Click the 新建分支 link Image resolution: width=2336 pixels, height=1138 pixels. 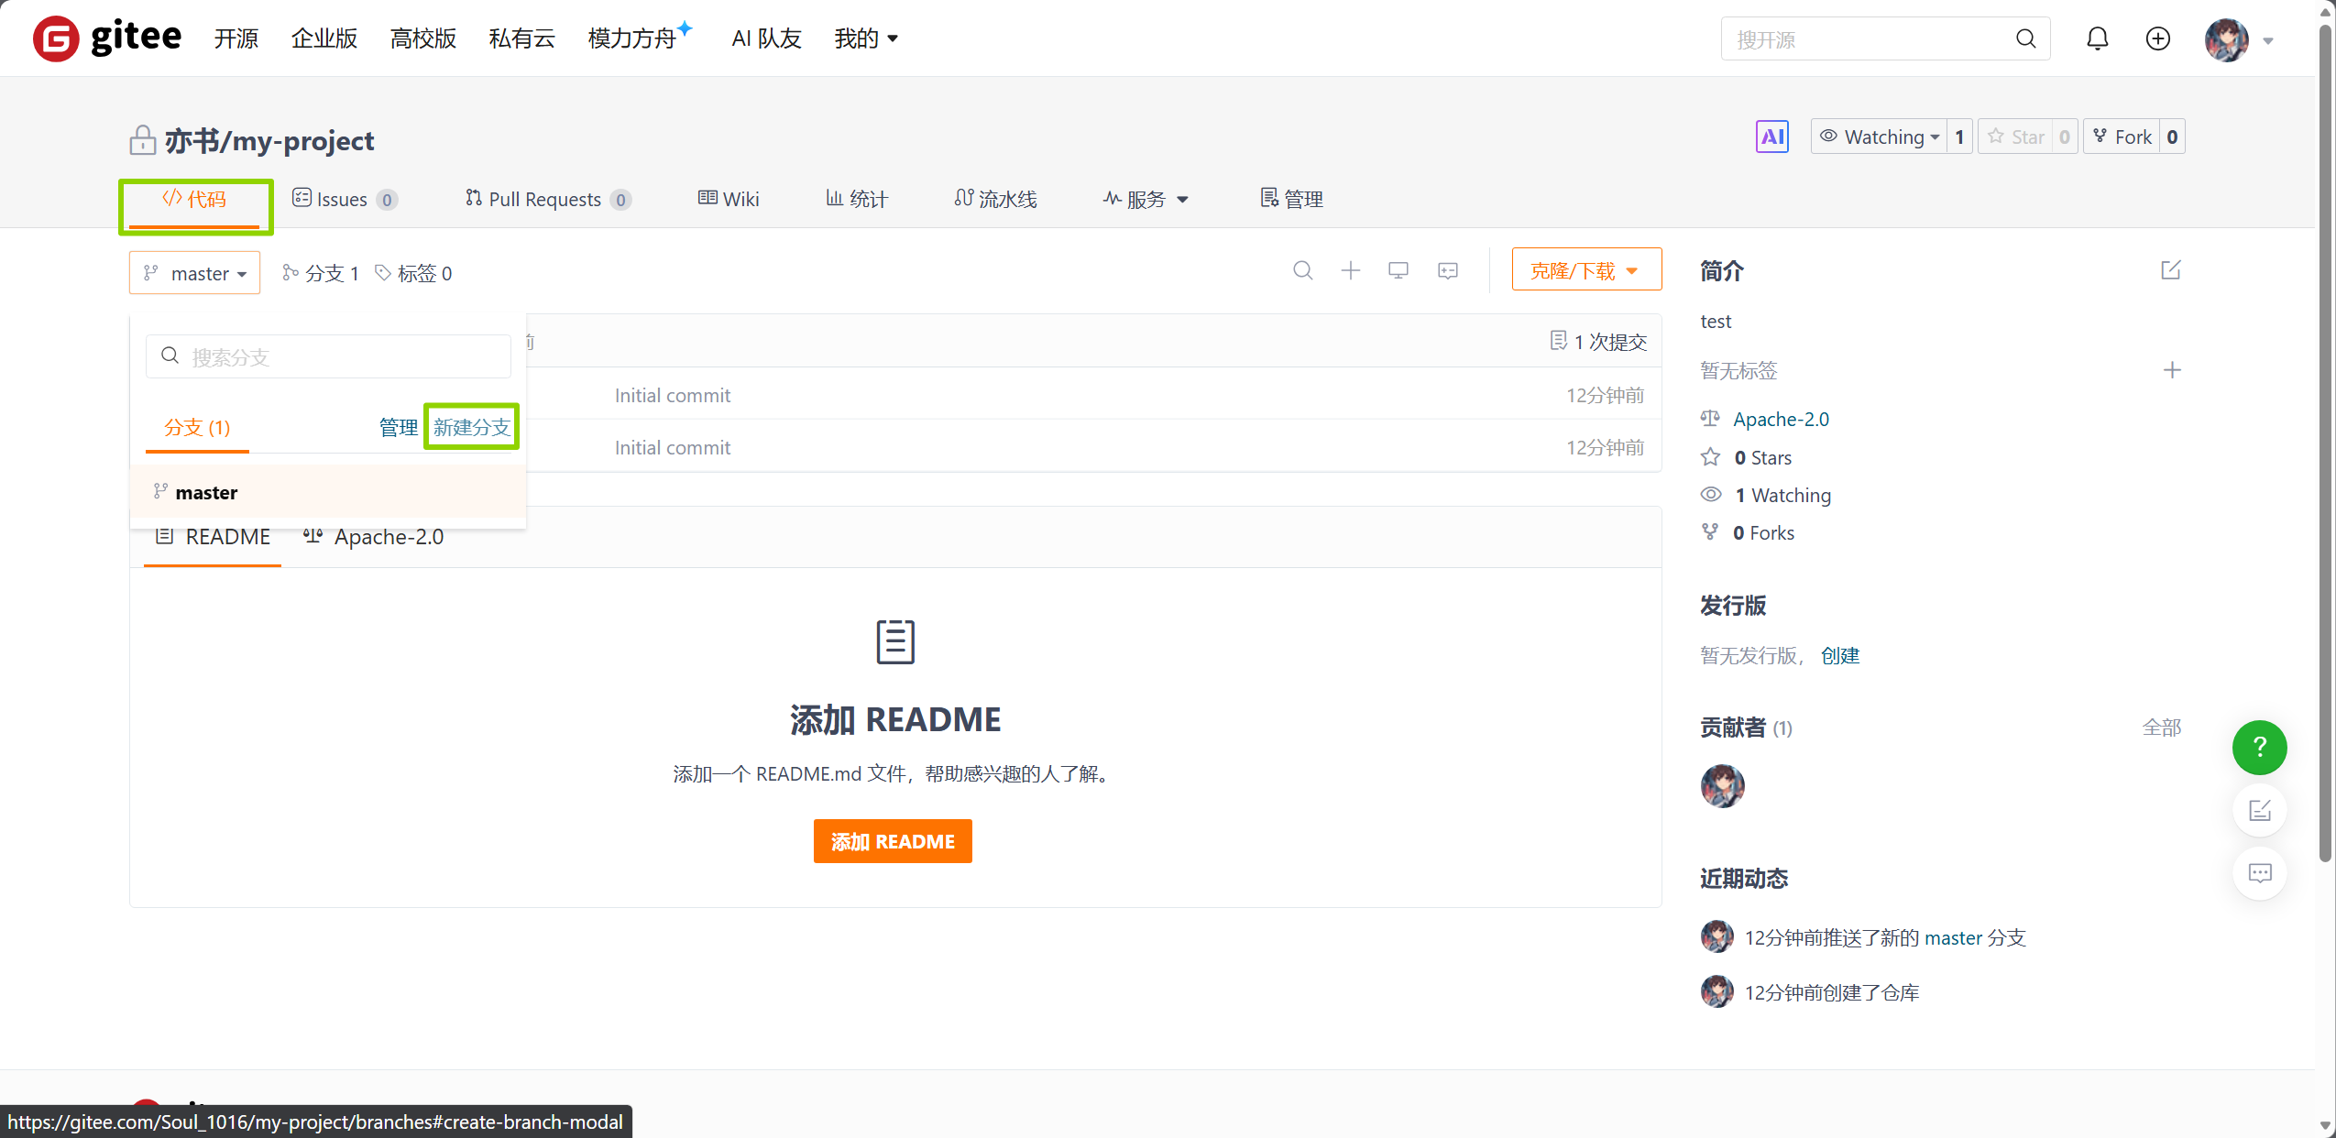[x=470, y=427]
